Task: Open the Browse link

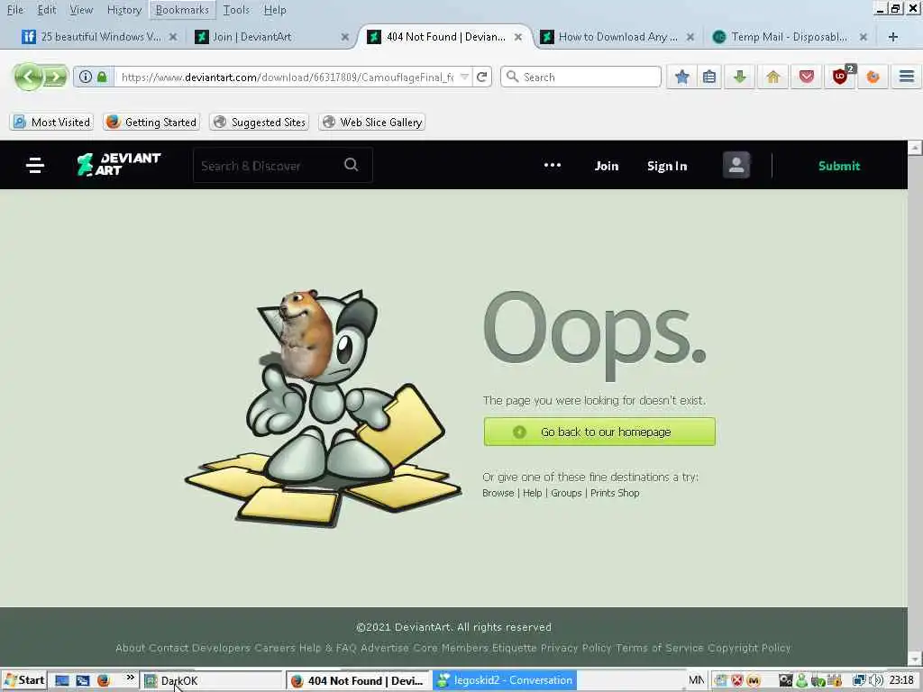Action: pos(498,493)
